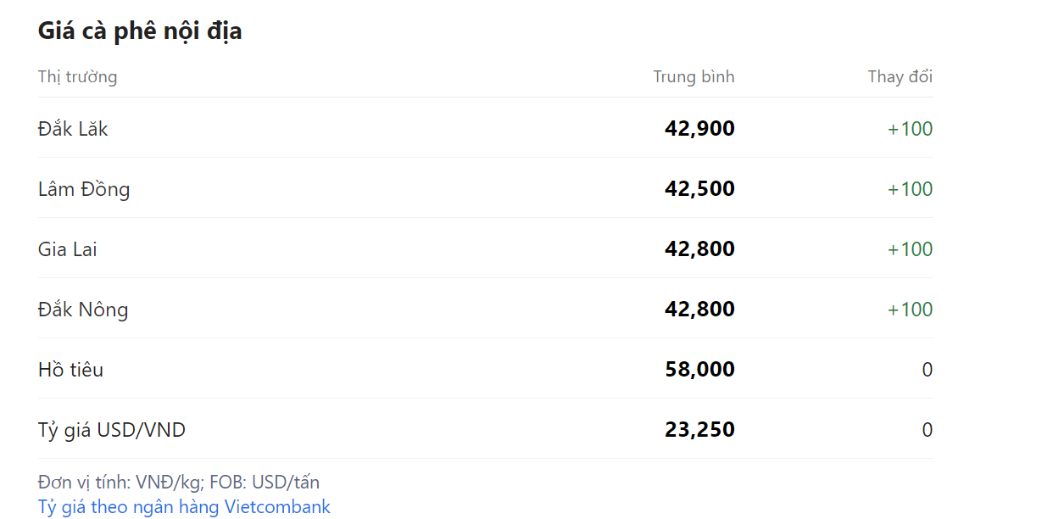Click the Giá cà phê nội địa heading
The image size is (1053, 519).
pos(140,31)
